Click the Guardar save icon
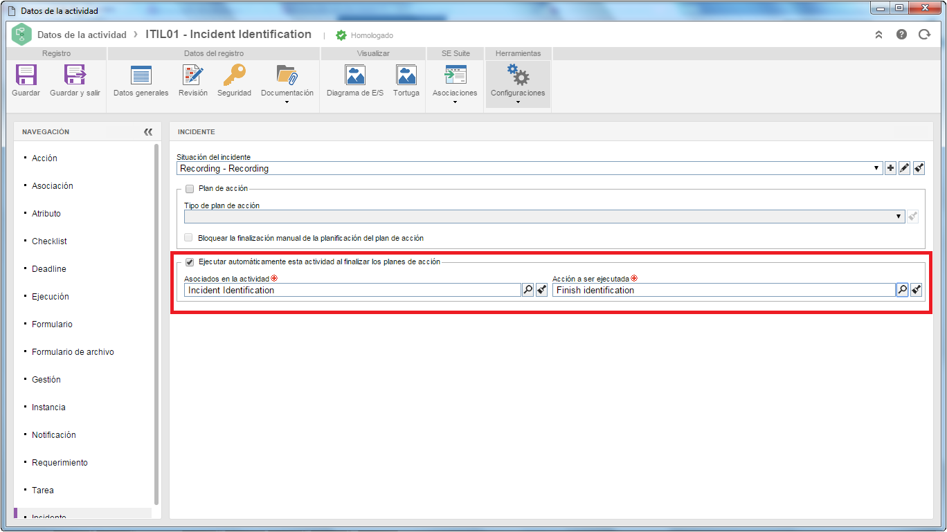 pos(26,75)
